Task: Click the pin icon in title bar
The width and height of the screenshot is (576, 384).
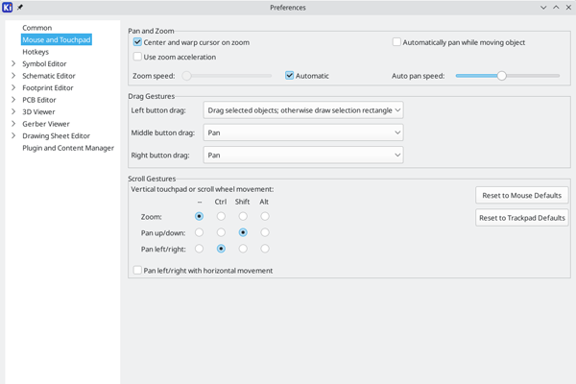Action: [20, 8]
